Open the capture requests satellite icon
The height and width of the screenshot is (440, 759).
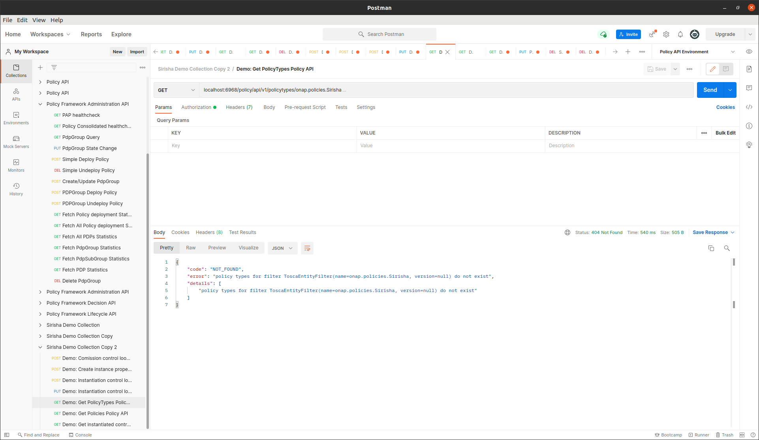(x=652, y=34)
